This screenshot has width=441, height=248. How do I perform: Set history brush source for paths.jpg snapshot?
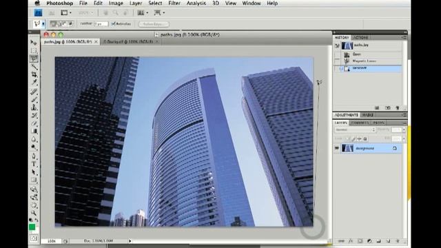(x=337, y=46)
